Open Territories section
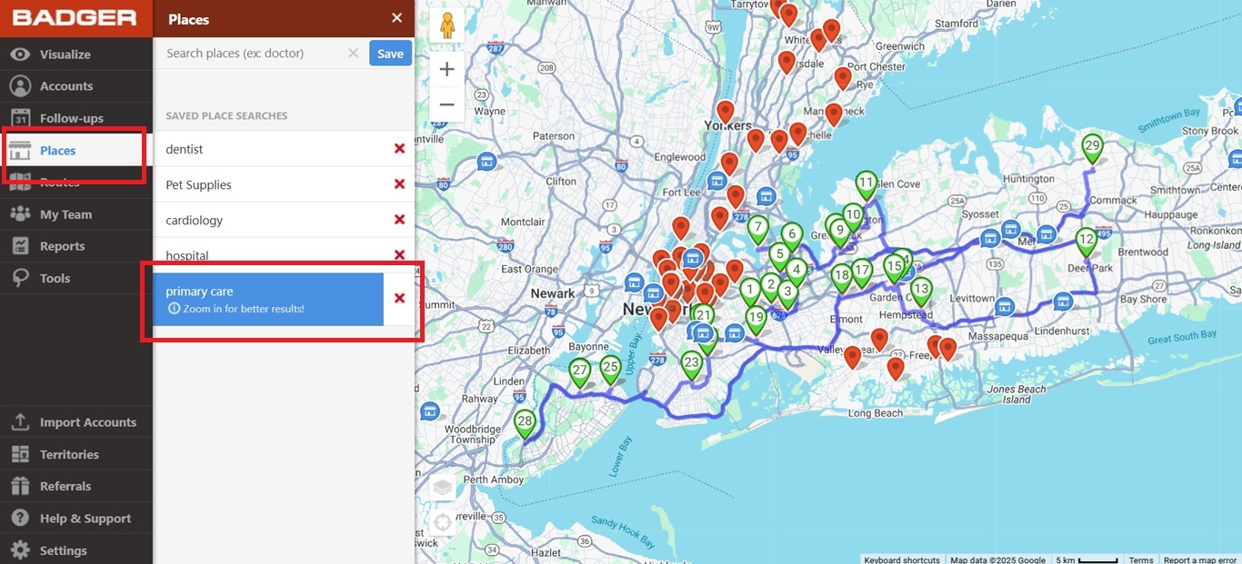 76,454
